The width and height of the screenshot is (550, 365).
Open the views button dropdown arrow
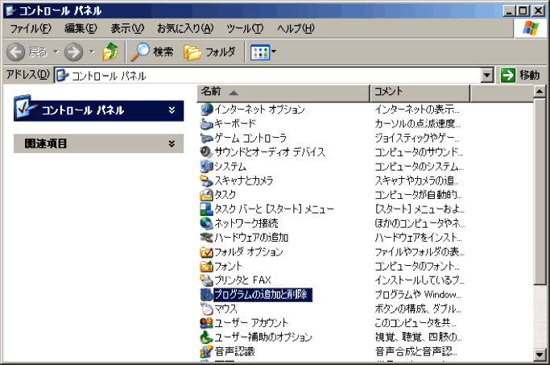point(274,52)
